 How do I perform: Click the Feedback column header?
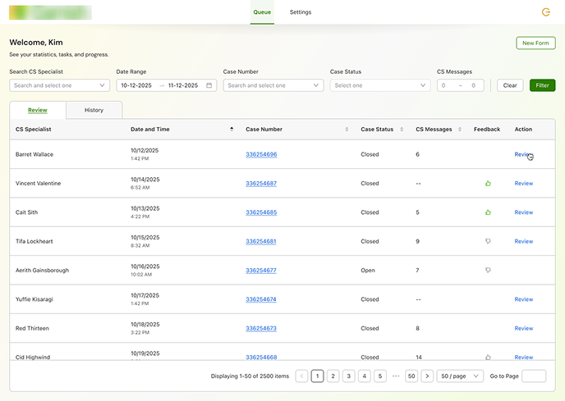487,130
